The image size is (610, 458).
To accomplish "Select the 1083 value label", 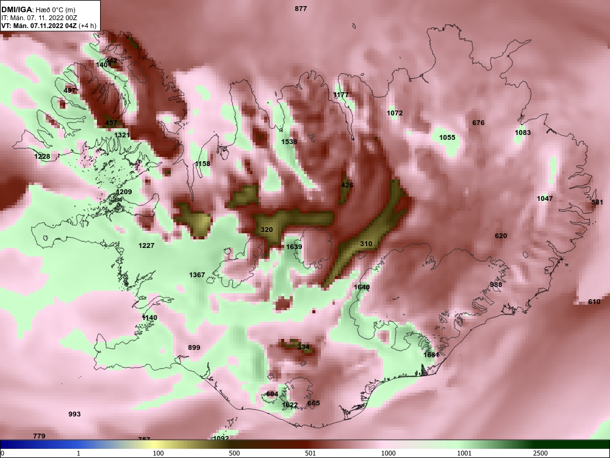I will tap(523, 133).
